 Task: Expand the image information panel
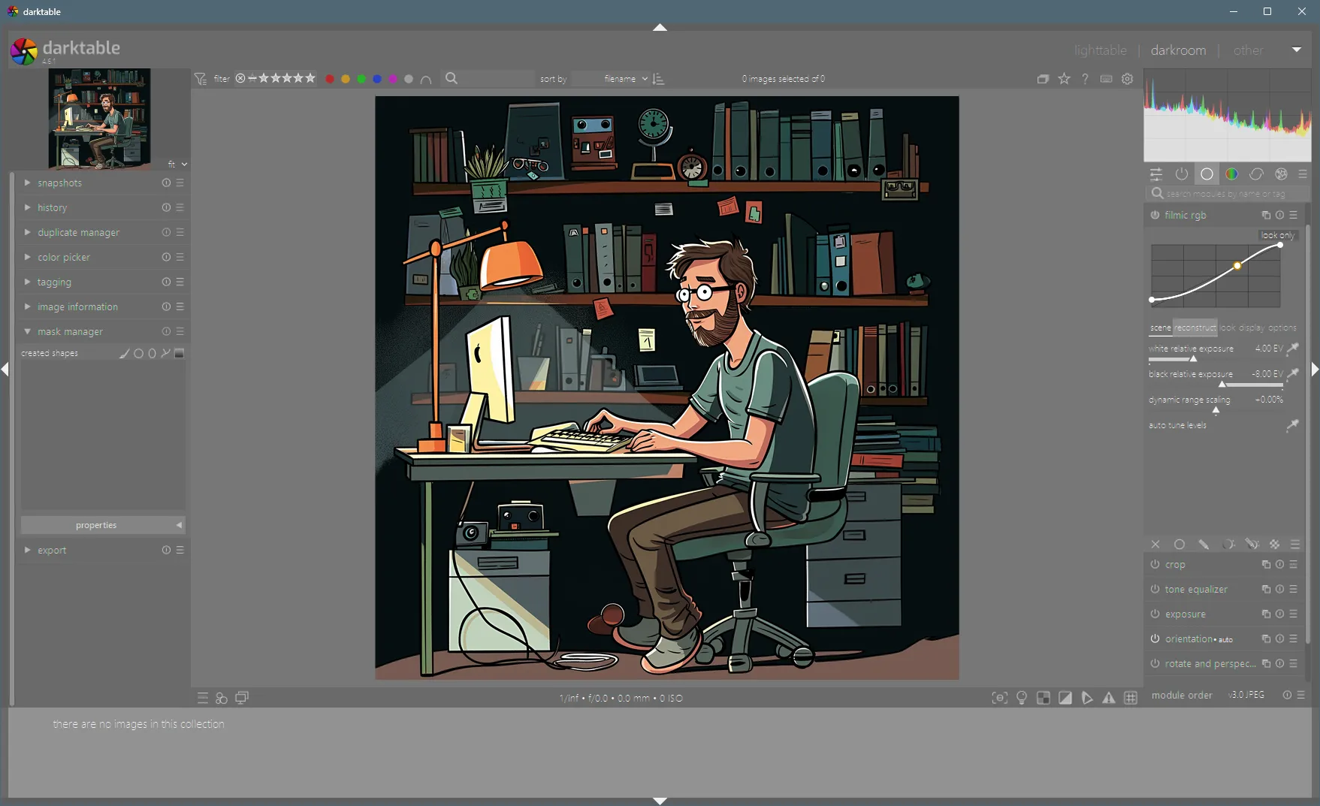(28, 307)
